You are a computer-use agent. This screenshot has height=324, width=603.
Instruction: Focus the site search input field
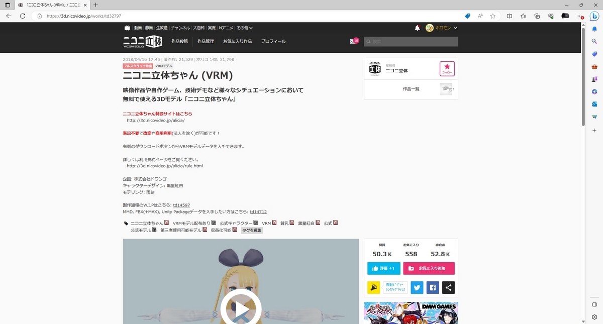click(x=411, y=41)
